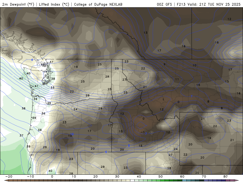243x182 pixels.
Task: Click the "50" color scale tick label
Action: click(161, 177)
